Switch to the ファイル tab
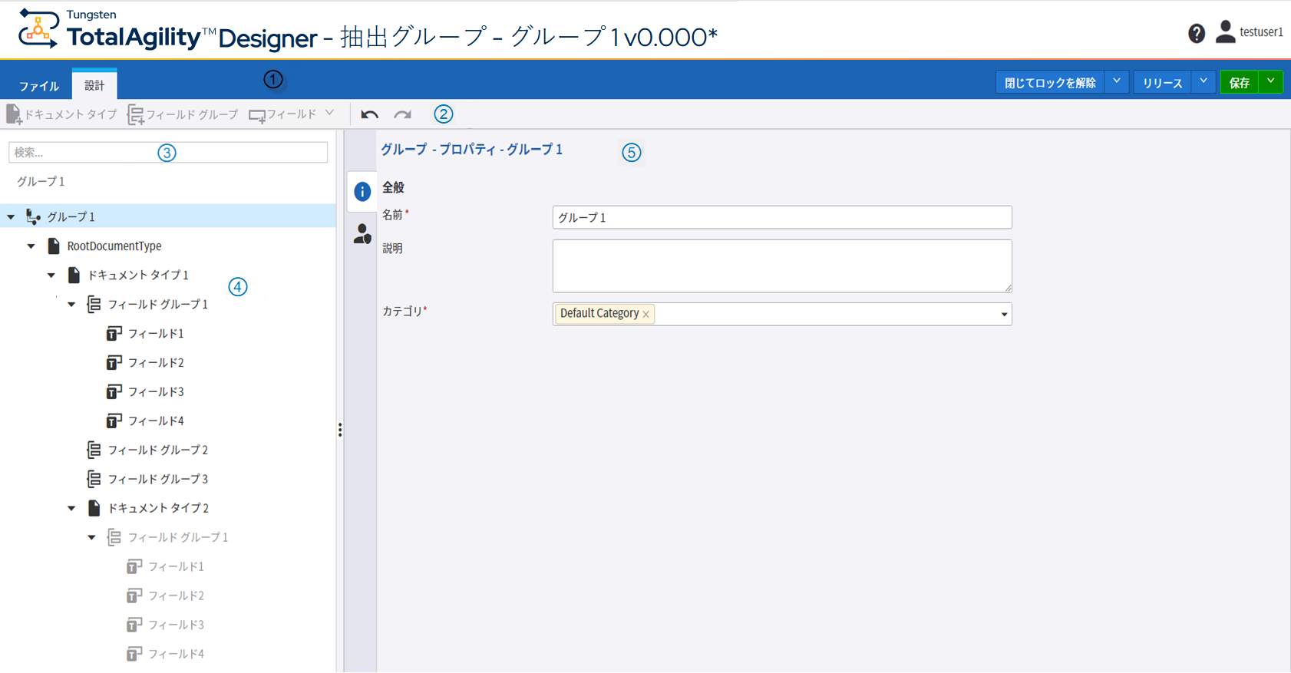 click(39, 85)
